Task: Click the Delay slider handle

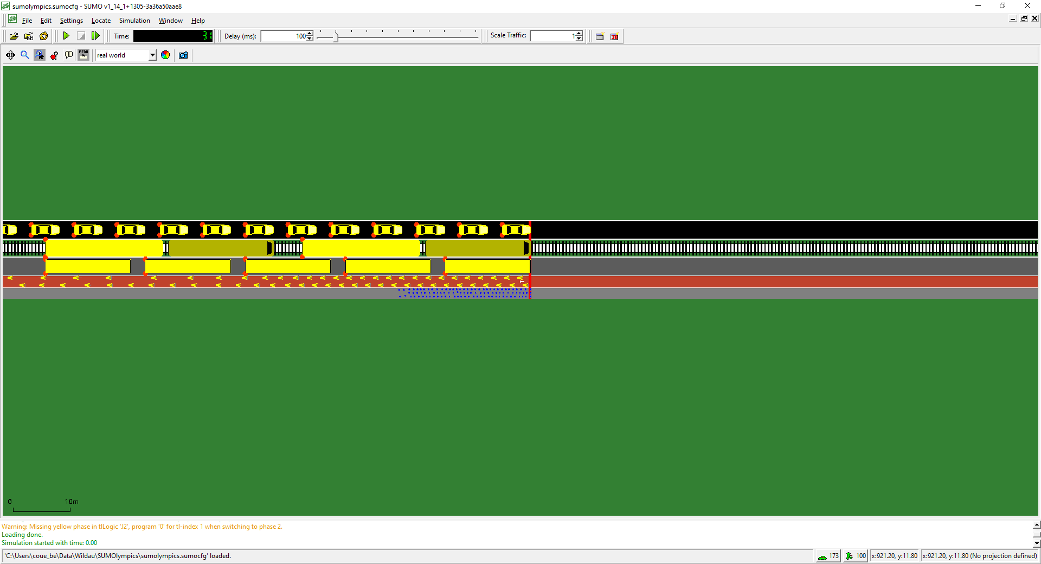Action: point(336,36)
